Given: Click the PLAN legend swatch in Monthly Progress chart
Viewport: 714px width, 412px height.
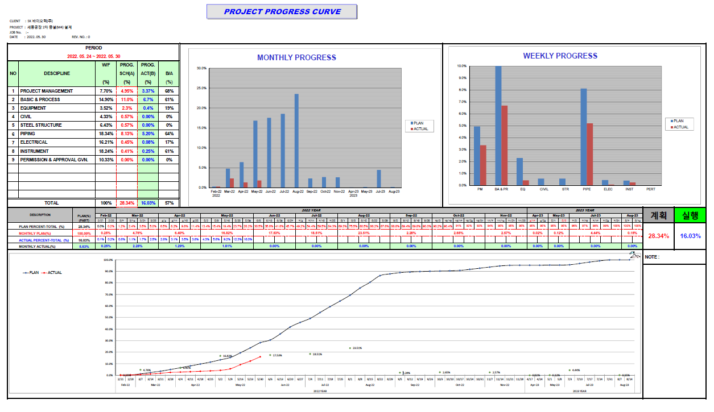Looking at the screenshot, I should (x=412, y=123).
